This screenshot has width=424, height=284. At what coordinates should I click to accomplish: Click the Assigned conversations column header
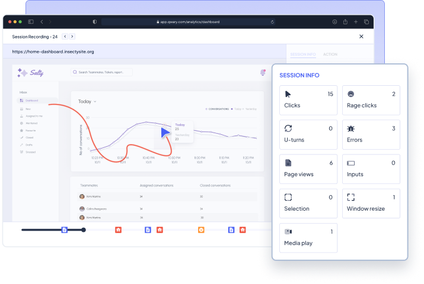tap(157, 186)
